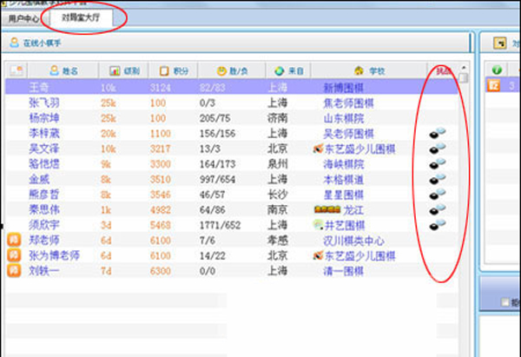Viewport: 521px width, 357px height.
Task: Click the orange room icon in right panel row 3
Action: 493,85
